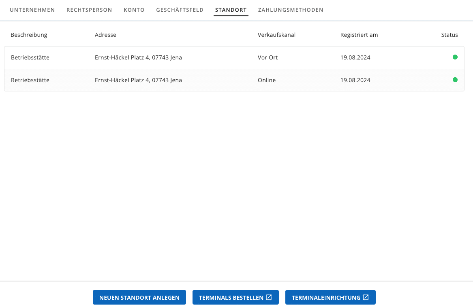
Task: Select the green status indicator in the first row
Action: 455,57
